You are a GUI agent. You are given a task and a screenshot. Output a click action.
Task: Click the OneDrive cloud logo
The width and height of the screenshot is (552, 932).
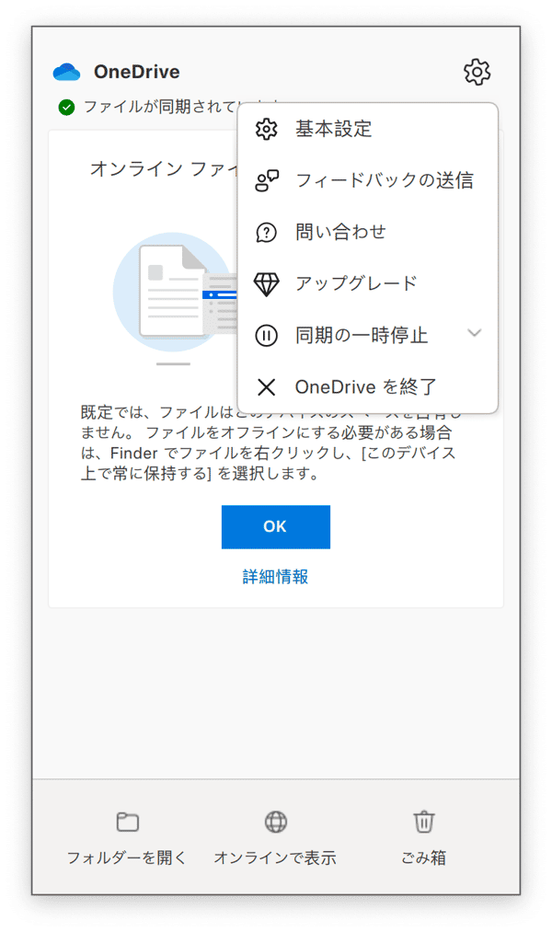pyautogui.click(x=66, y=72)
